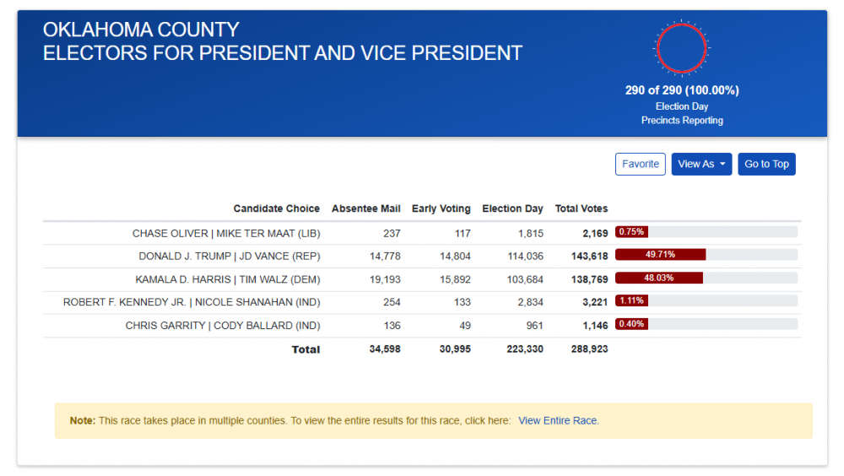The image size is (844, 476).
Task: Click the Absentee Mail column header
Action: pyautogui.click(x=365, y=208)
